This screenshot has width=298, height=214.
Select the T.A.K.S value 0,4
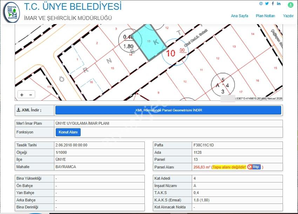(x=196, y=193)
